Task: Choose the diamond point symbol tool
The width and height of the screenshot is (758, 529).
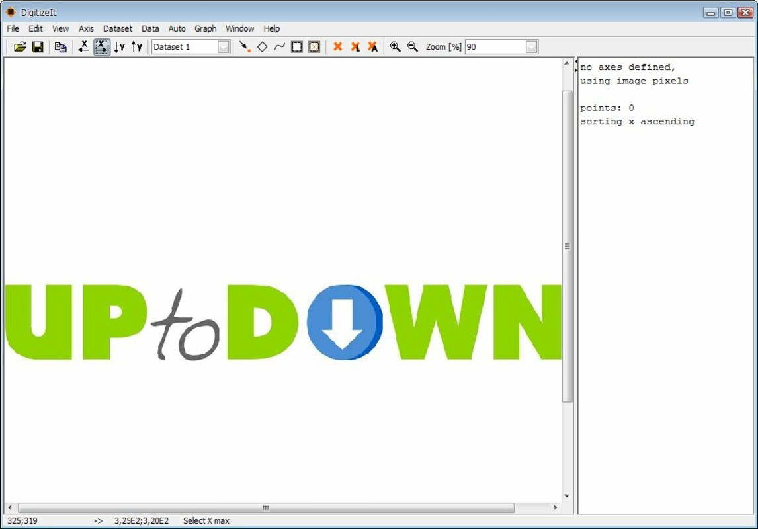Action: [x=262, y=47]
